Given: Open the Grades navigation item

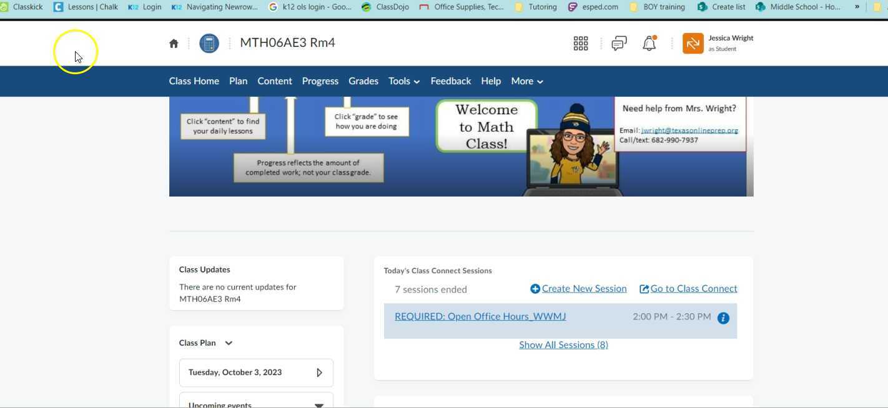Looking at the screenshot, I should [363, 81].
